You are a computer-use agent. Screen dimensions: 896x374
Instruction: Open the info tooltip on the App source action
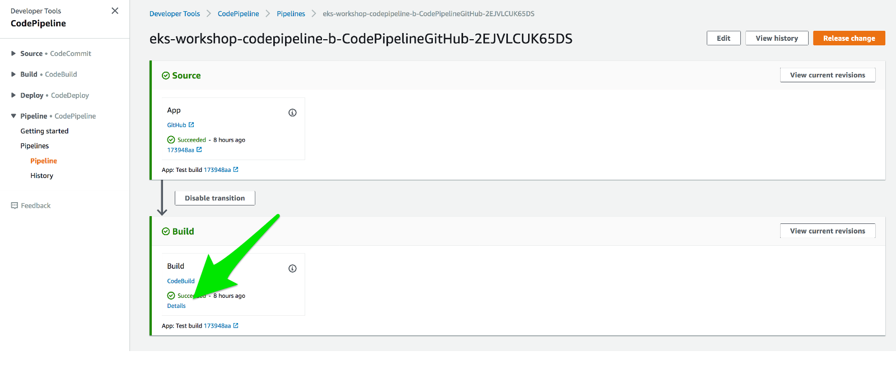click(x=292, y=112)
